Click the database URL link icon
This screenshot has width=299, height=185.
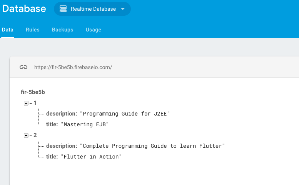click(x=23, y=67)
